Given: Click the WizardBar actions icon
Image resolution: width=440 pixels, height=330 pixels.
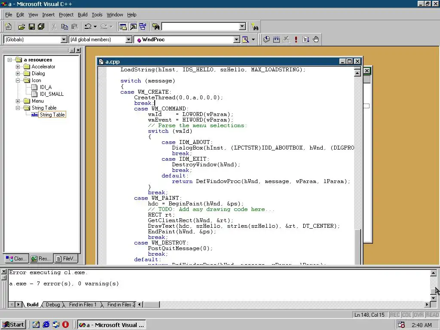Looking at the screenshot, I should coord(245,40).
